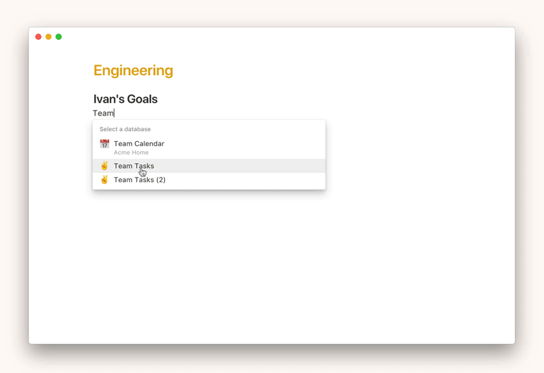Close the window with the red button

coord(38,37)
